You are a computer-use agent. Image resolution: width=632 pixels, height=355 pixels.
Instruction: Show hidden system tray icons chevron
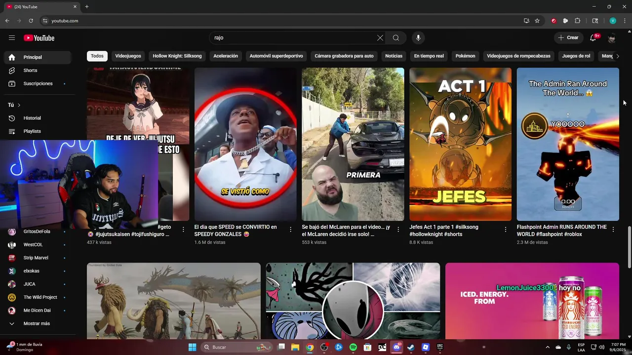(x=547, y=347)
